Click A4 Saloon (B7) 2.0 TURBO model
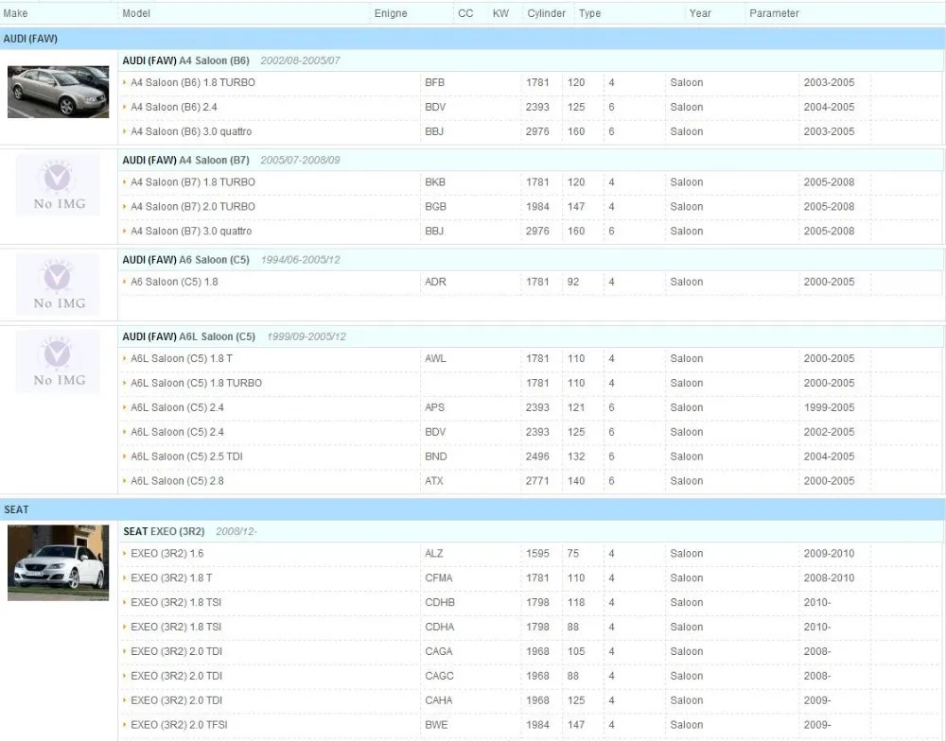946x741 pixels. (193, 206)
